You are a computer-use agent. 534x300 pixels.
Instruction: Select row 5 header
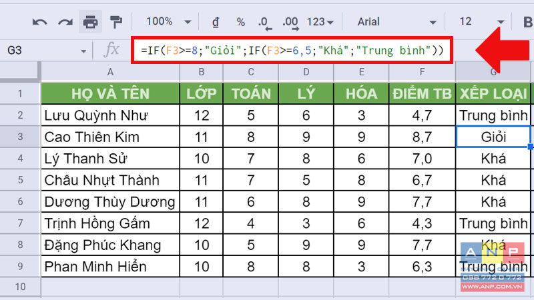[x=20, y=181]
